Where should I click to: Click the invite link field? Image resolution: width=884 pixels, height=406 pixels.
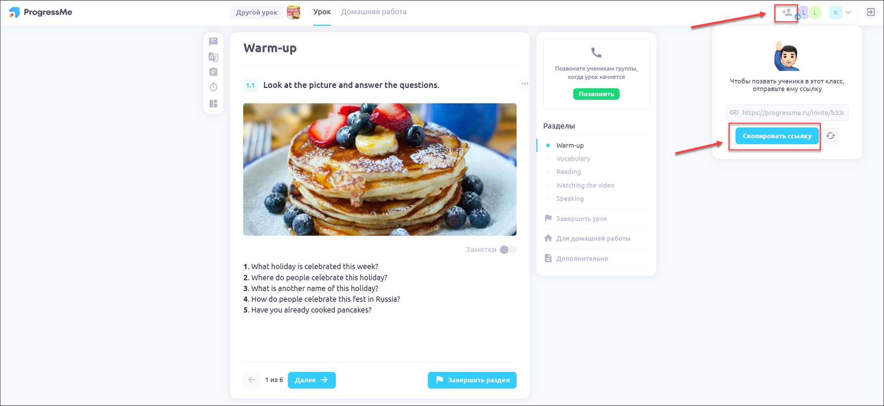click(x=787, y=113)
